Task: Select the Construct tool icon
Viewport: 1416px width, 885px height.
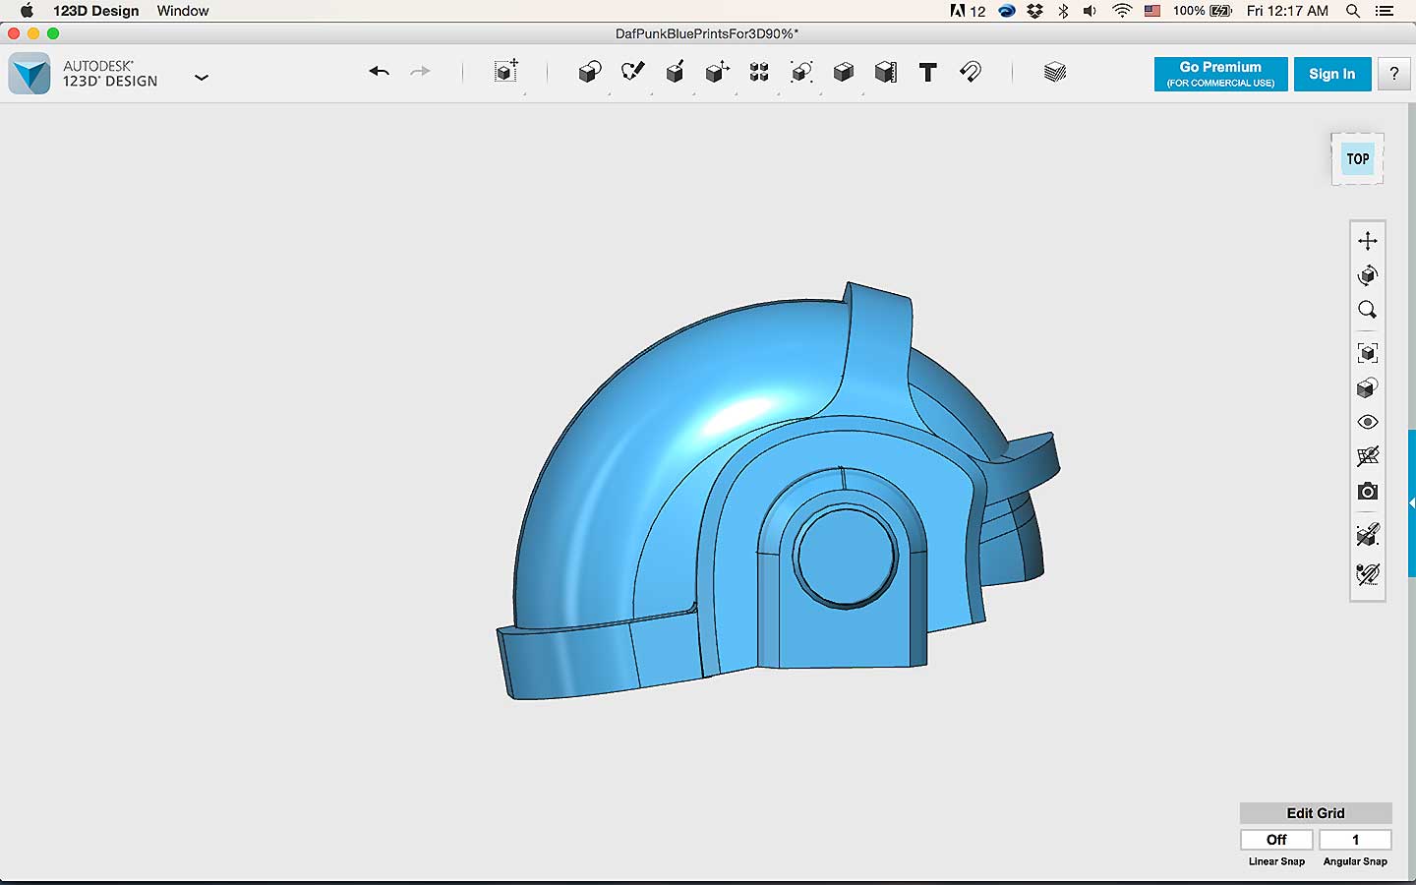Action: pos(675,72)
